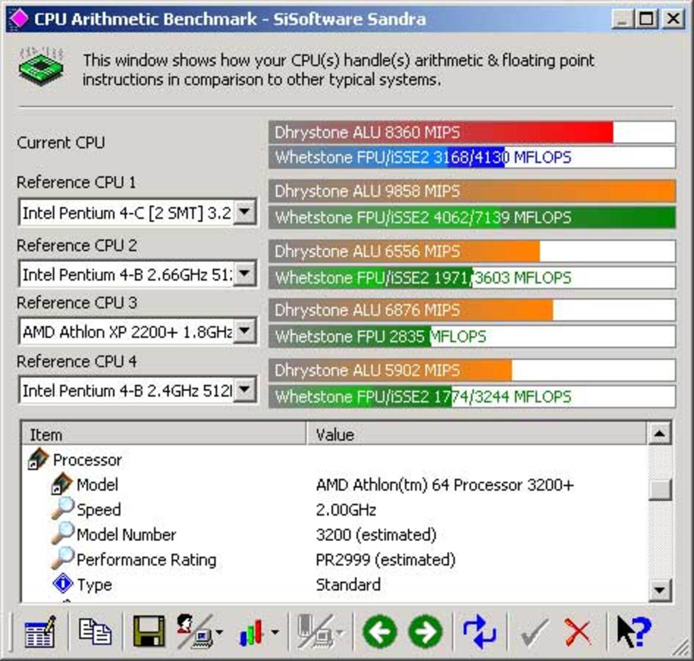Click the Dhrystone ALU 5902 MIPS bar
The width and height of the screenshot is (694, 661).
point(472,370)
